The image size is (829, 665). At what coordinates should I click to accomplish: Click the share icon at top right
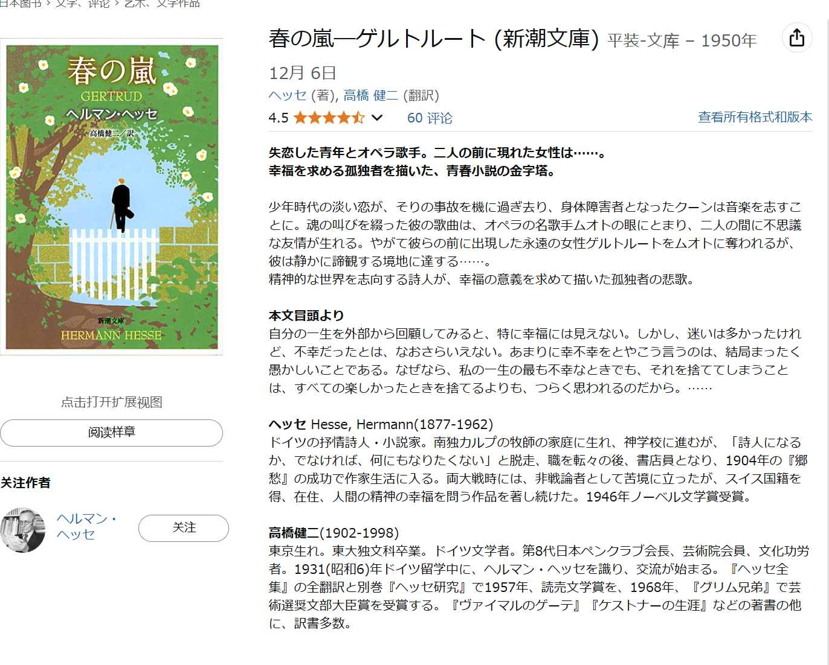click(x=797, y=37)
